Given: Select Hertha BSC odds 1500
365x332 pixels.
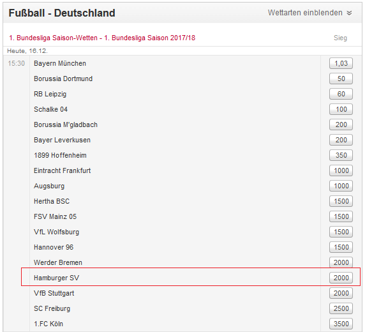Looking at the screenshot, I should (x=341, y=201).
